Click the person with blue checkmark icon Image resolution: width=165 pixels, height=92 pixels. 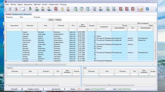[101, 9]
